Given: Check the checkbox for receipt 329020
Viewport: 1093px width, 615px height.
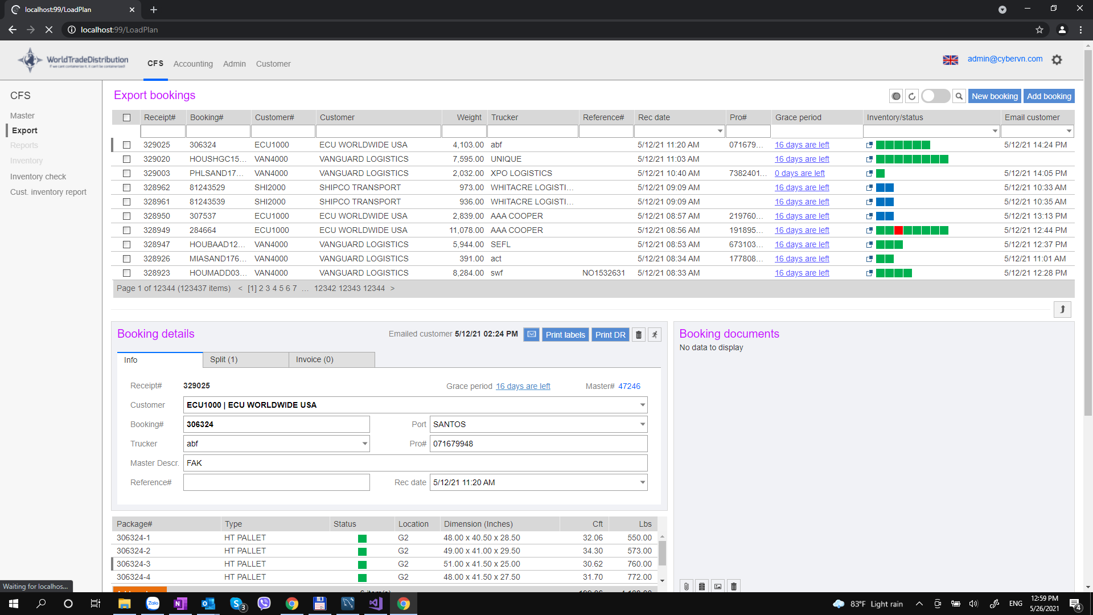Looking at the screenshot, I should [126, 159].
